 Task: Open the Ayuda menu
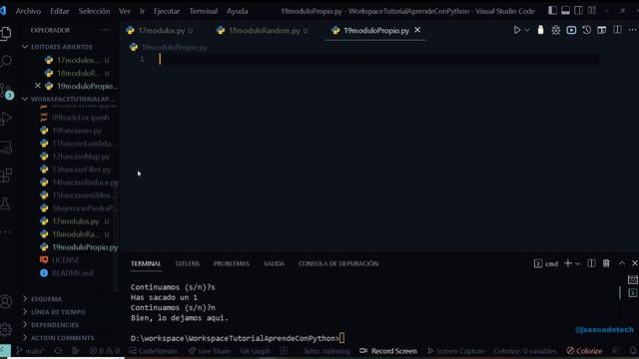pyautogui.click(x=238, y=11)
